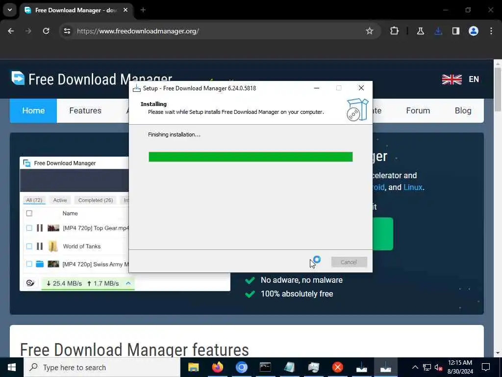This screenshot has width=502, height=377.
Task: Reload the page with the refresh icon
Action: [x=46, y=31]
